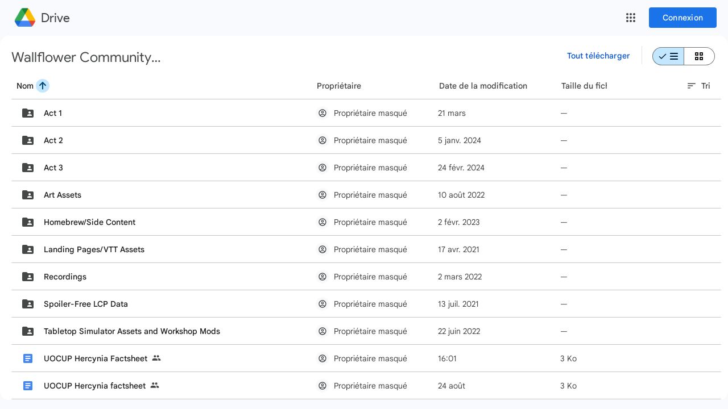Switch to list view layout
Screen dimensions: 728x409
pyautogui.click(x=668, y=56)
